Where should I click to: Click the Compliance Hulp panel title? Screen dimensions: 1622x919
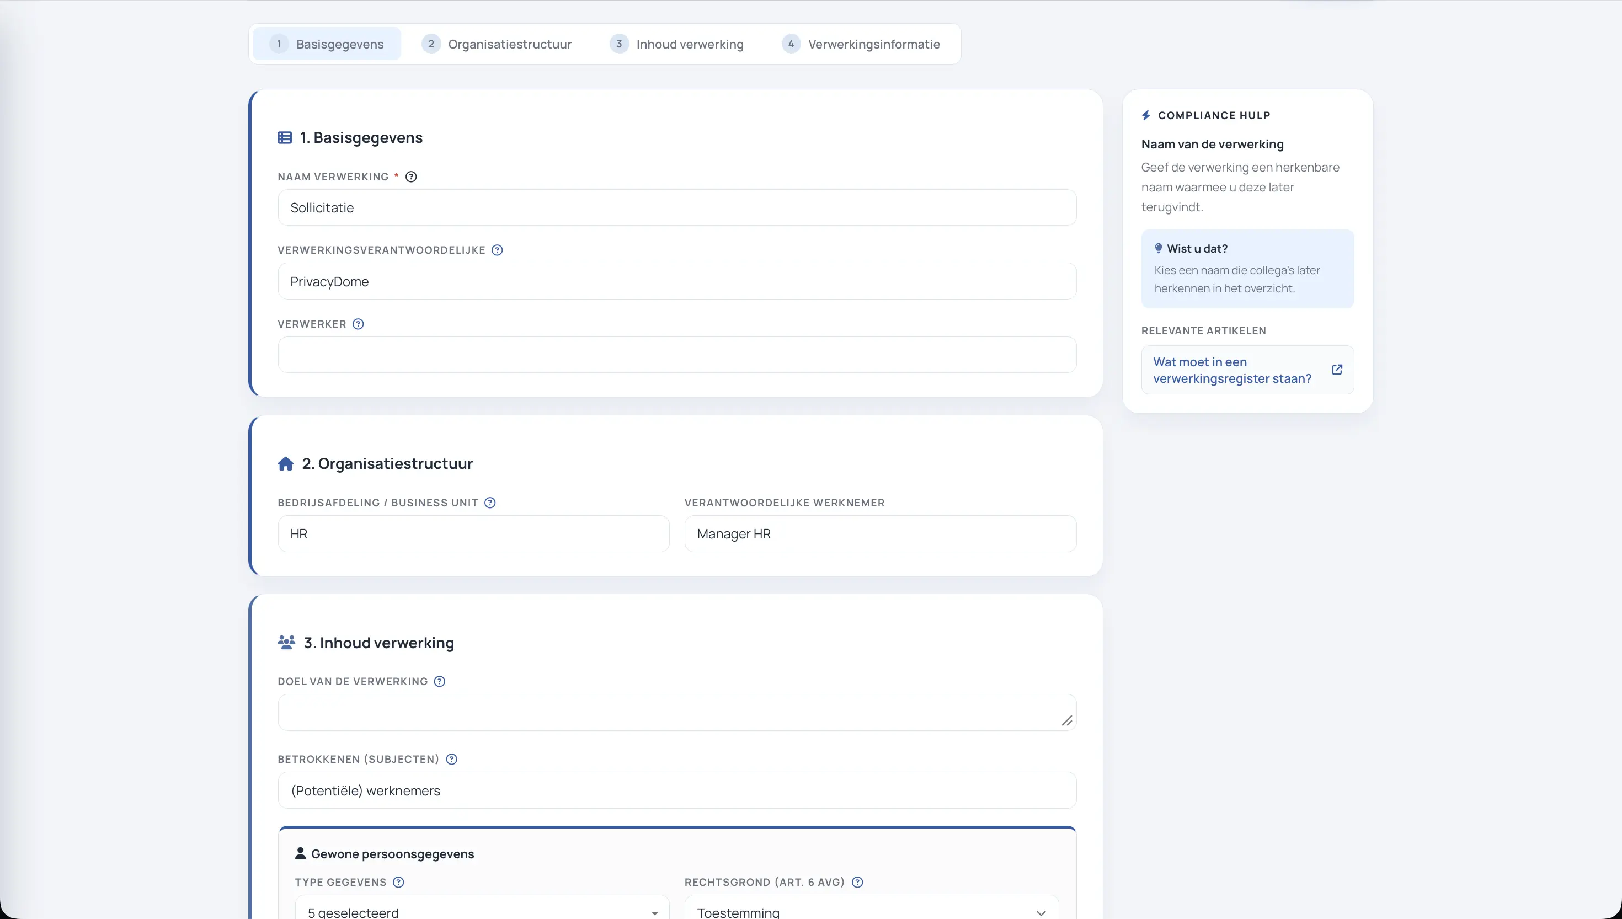1214,115
